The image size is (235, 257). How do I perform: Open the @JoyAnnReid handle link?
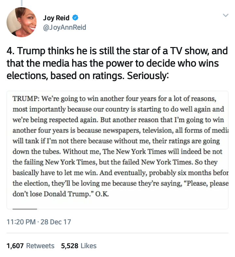[64, 27]
